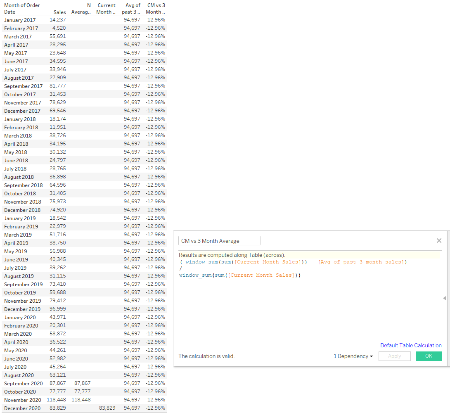Open Default Table Calculation link

tap(411, 345)
